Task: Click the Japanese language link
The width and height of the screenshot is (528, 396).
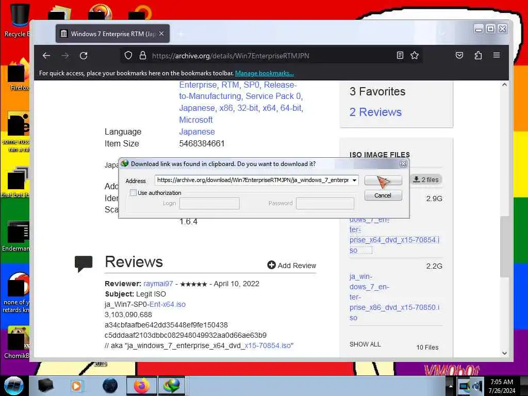Action: [197, 131]
